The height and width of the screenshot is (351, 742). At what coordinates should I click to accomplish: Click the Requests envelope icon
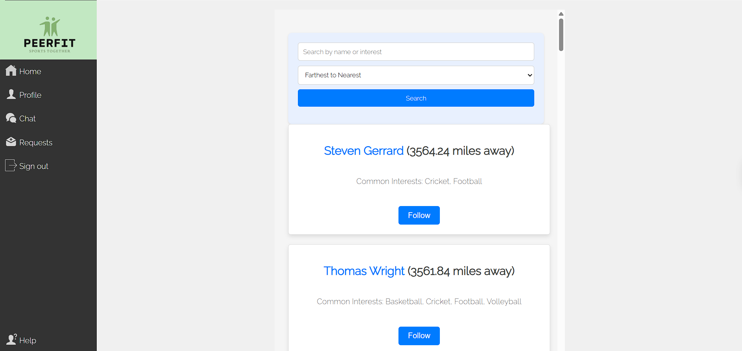pos(11,142)
